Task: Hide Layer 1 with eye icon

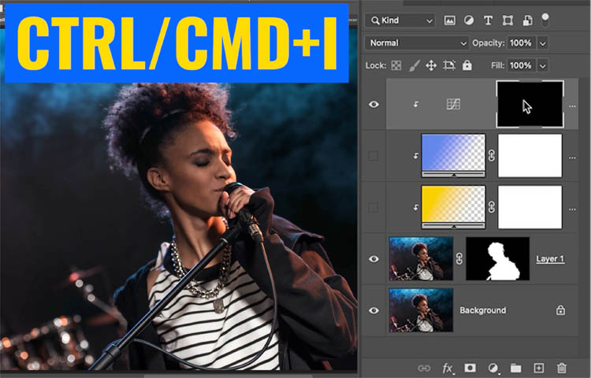Action: (374, 259)
